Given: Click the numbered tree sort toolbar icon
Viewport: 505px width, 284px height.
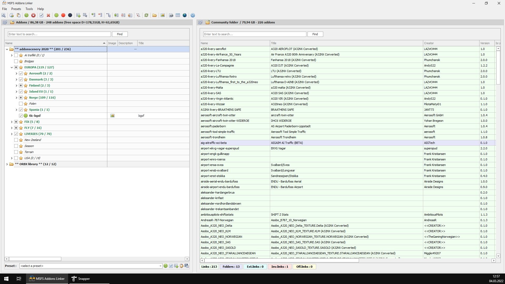Looking at the screenshot, I should (138, 15).
